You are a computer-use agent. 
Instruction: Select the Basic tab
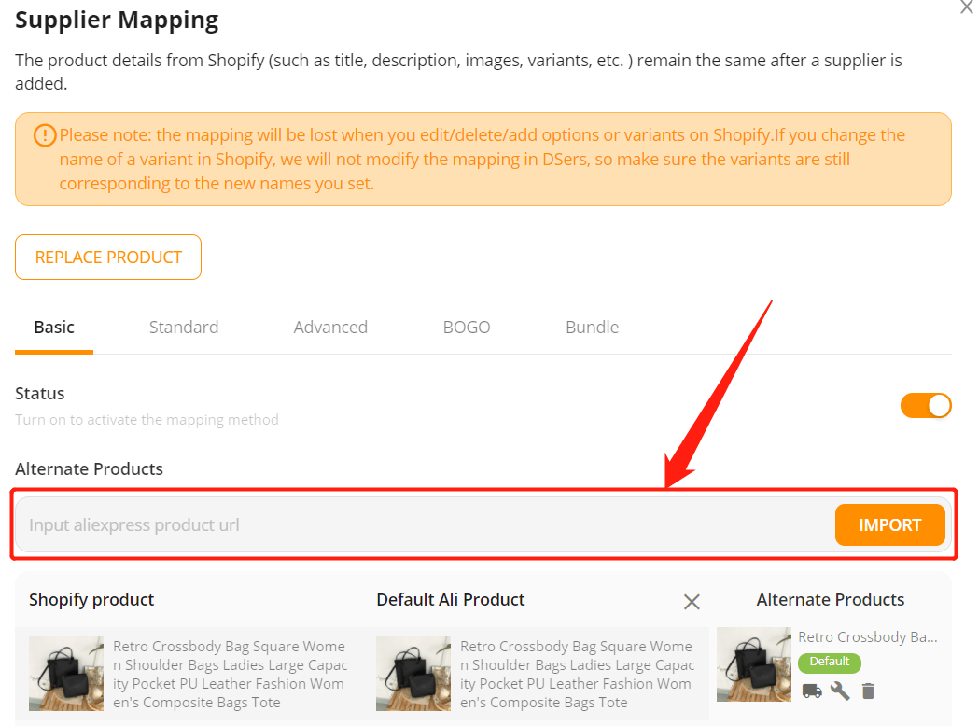coord(54,328)
